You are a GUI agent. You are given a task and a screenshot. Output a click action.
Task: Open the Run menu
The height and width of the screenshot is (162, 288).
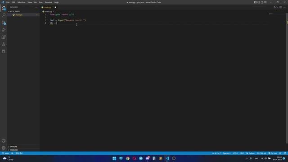(x=40, y=2)
